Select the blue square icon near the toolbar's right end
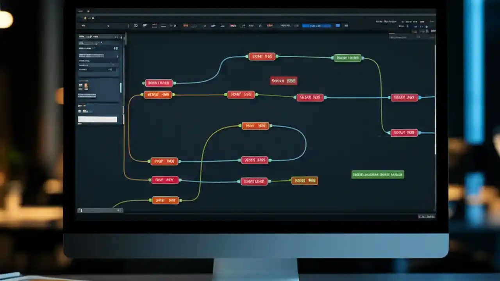Viewport: 500px width, 281px height. click(x=337, y=25)
